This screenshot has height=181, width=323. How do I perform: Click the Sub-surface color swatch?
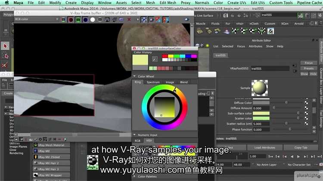click(261, 113)
